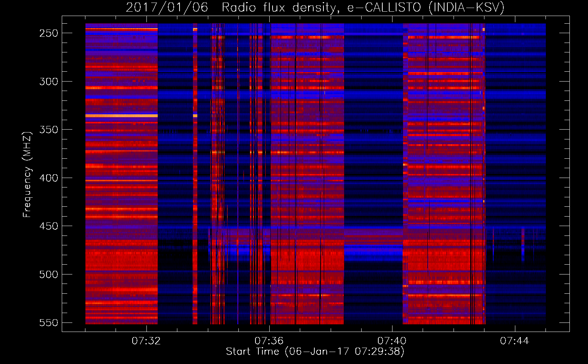
Task: Select the "Start Time (06-Jan-17 07:29:38)" x-axis label
Action: pos(315,352)
